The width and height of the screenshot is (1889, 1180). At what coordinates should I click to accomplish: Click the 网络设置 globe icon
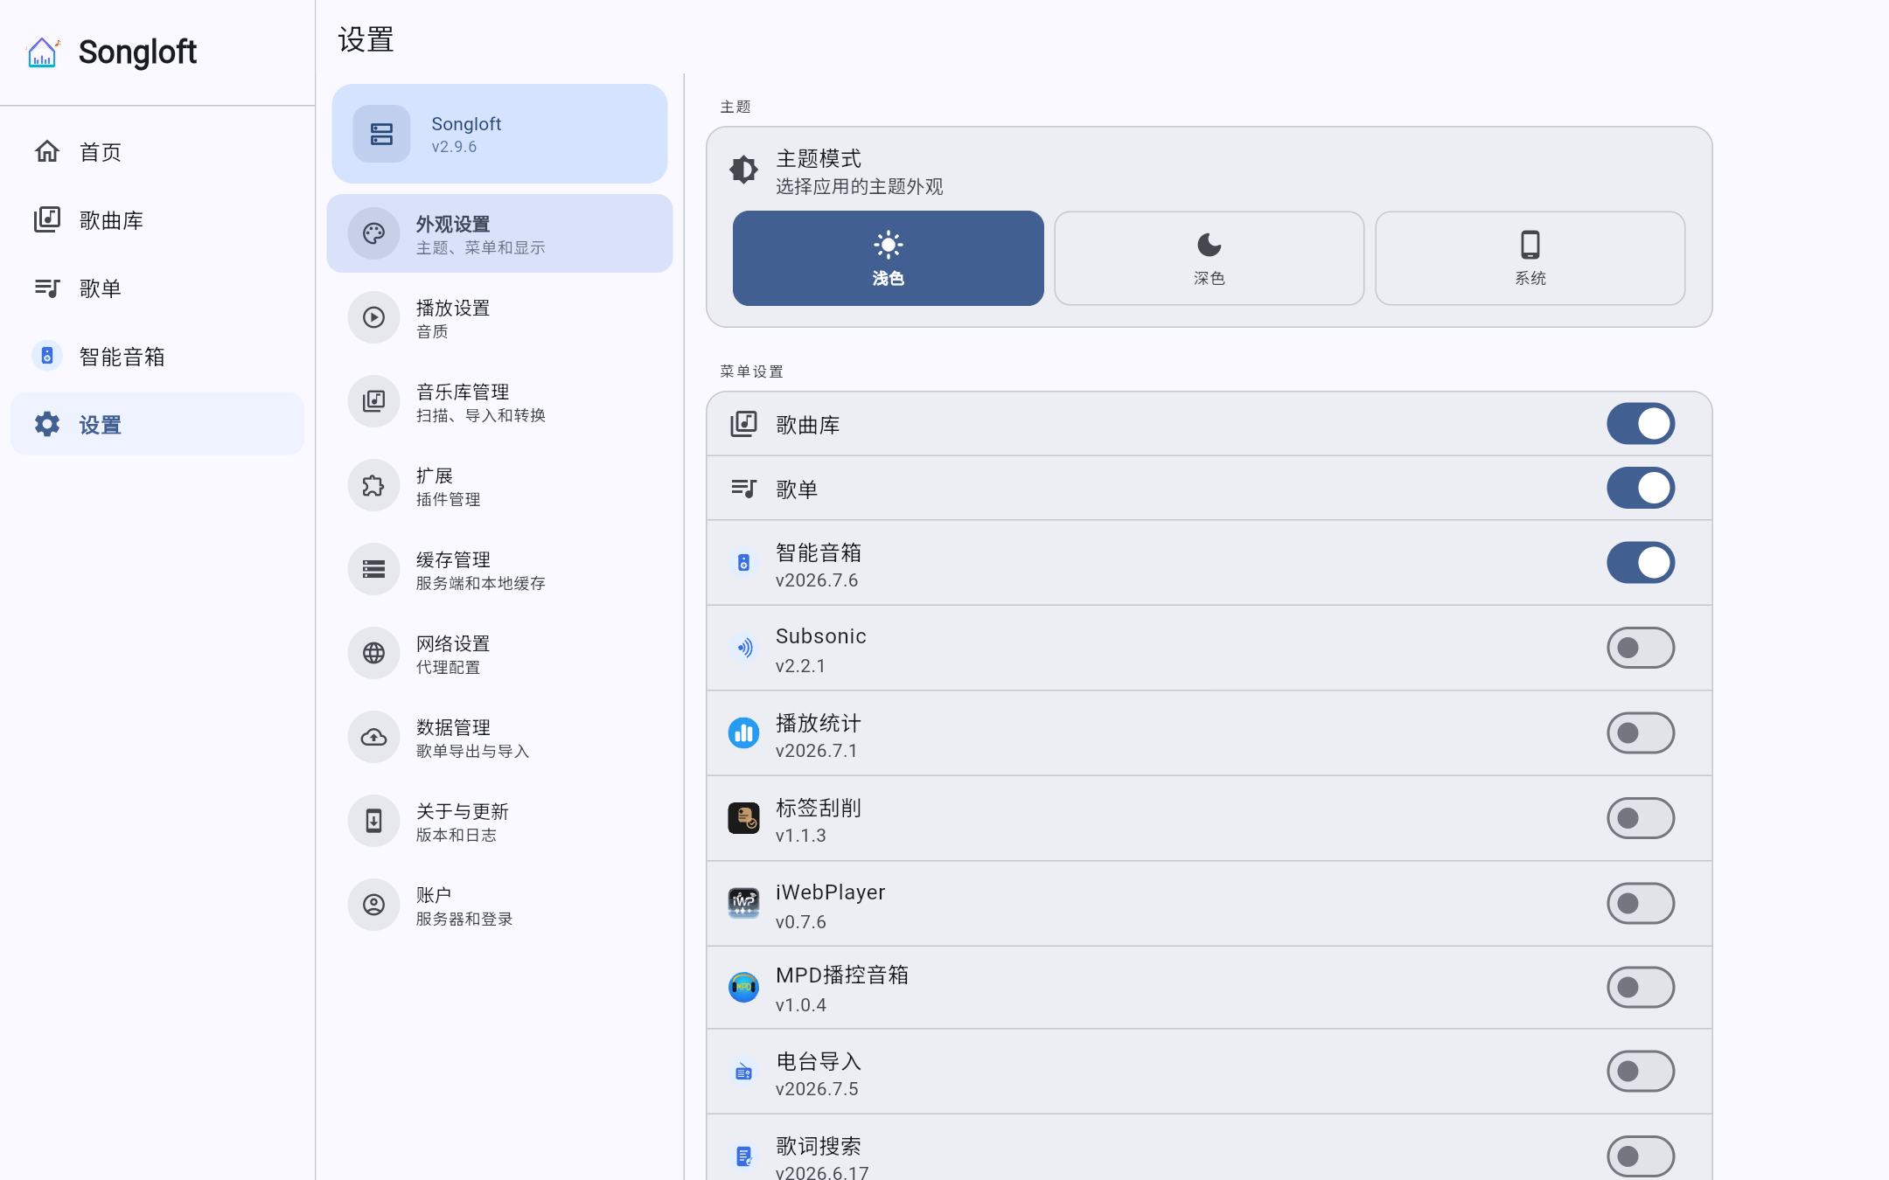click(373, 653)
